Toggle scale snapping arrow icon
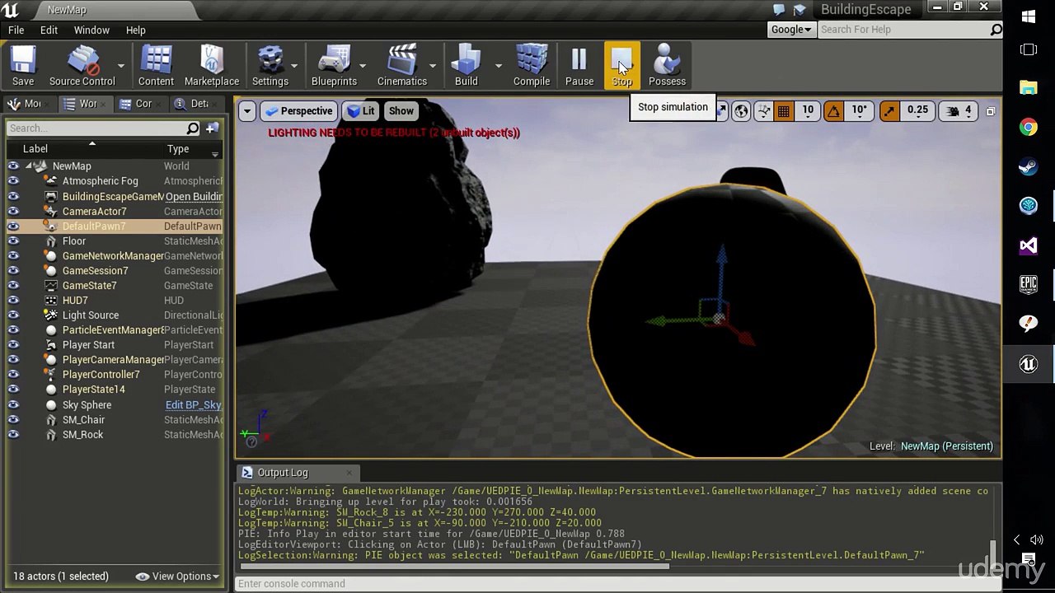Image resolution: width=1055 pixels, height=593 pixels. pyautogui.click(x=889, y=111)
